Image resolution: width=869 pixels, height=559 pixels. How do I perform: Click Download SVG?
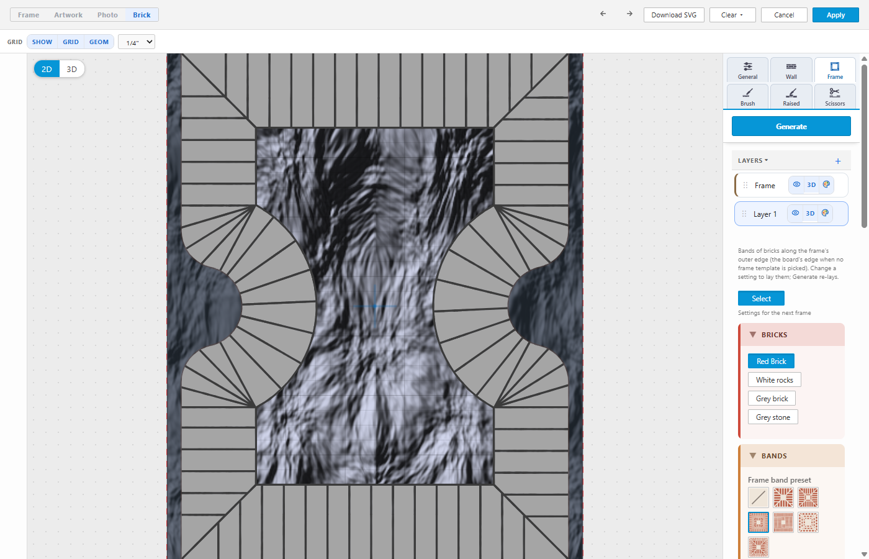[x=674, y=15]
